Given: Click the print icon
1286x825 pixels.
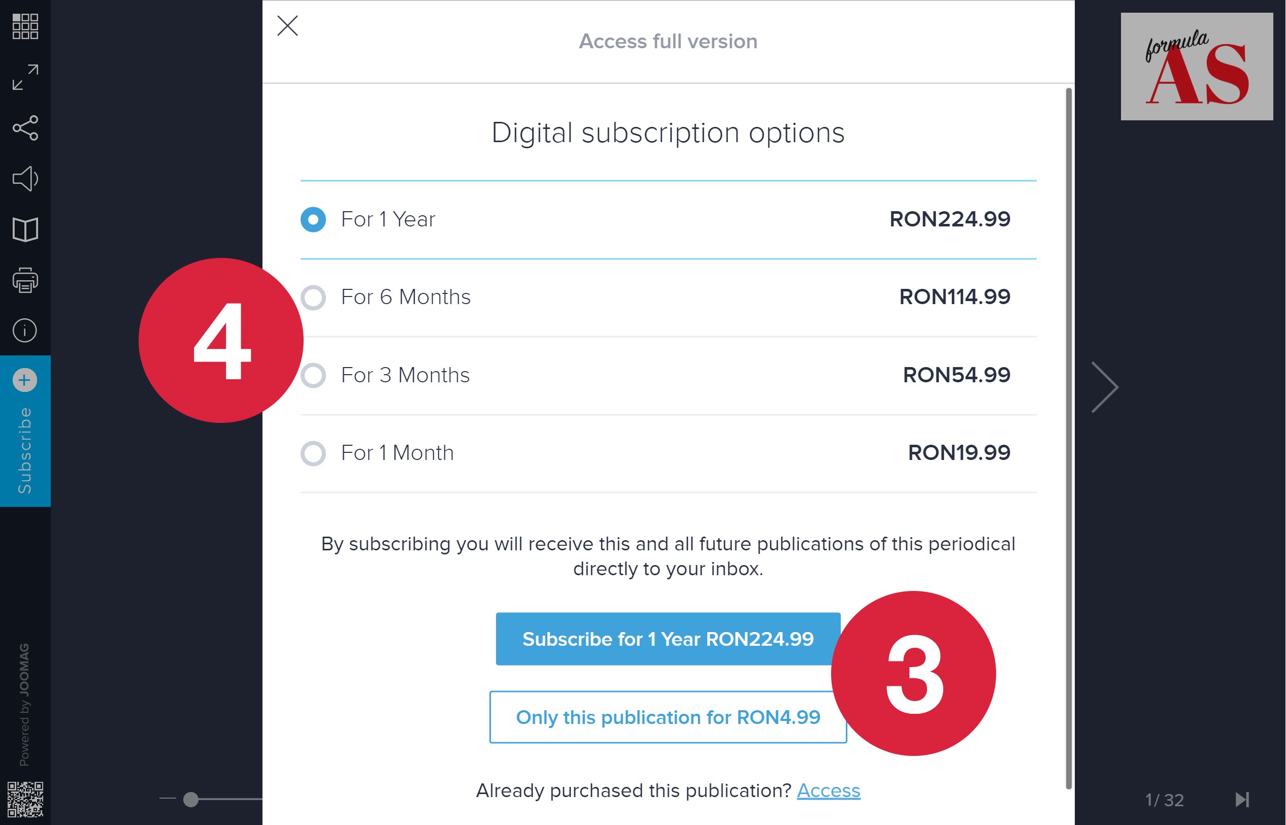Looking at the screenshot, I should tap(25, 280).
